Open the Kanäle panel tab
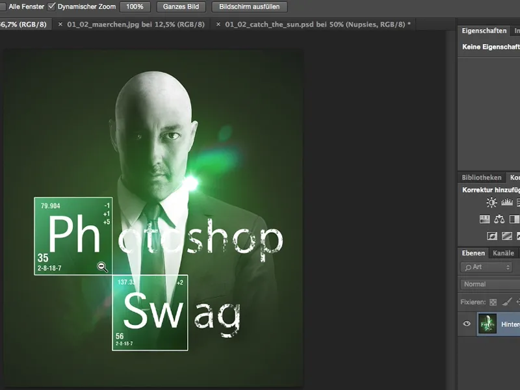The height and width of the screenshot is (390, 520). click(503, 253)
